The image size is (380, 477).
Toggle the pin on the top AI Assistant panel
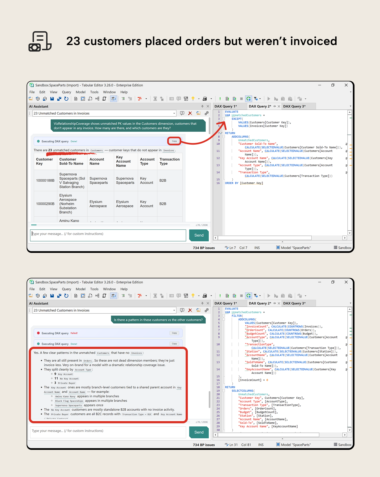point(202,106)
